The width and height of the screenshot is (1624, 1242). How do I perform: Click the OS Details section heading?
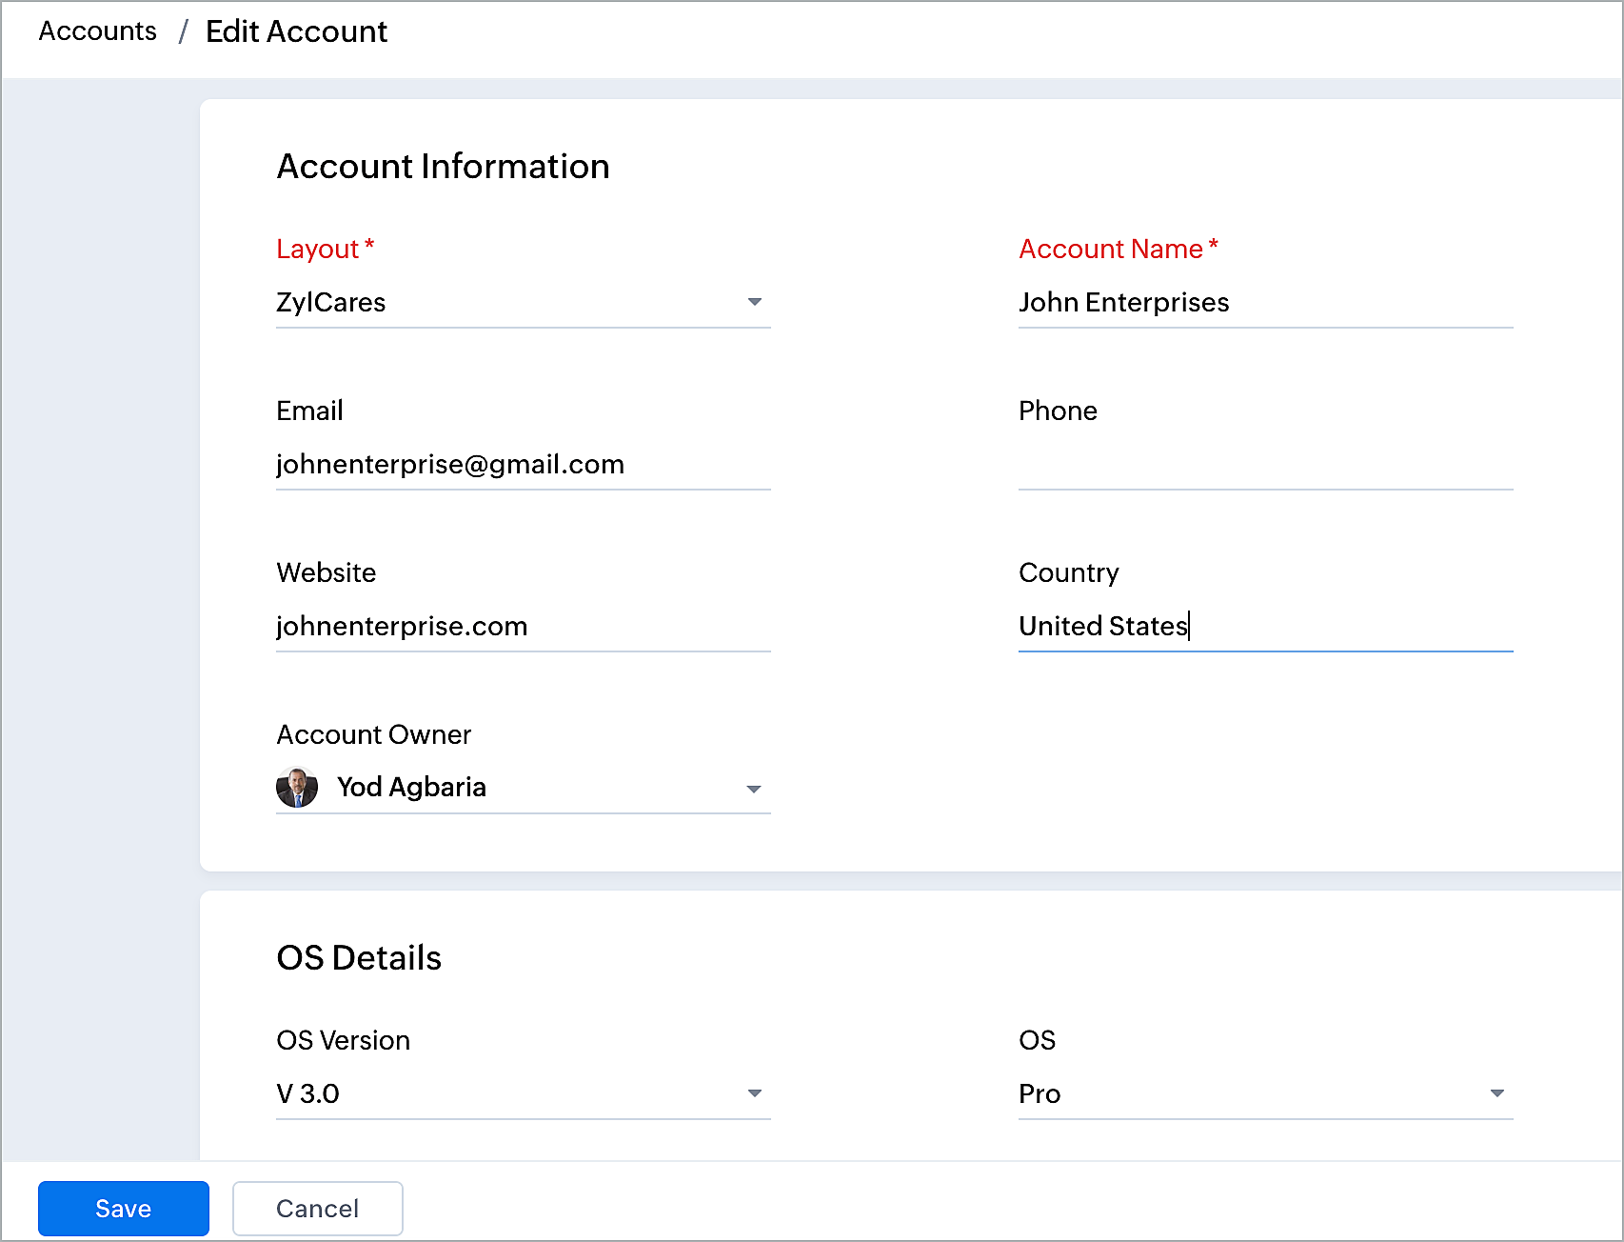click(x=359, y=958)
